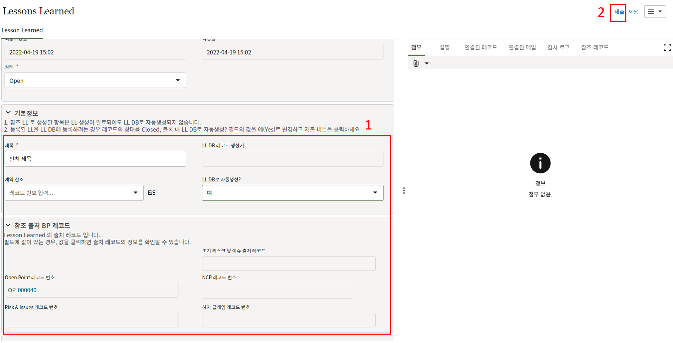Click the 저장 save button

[633, 12]
